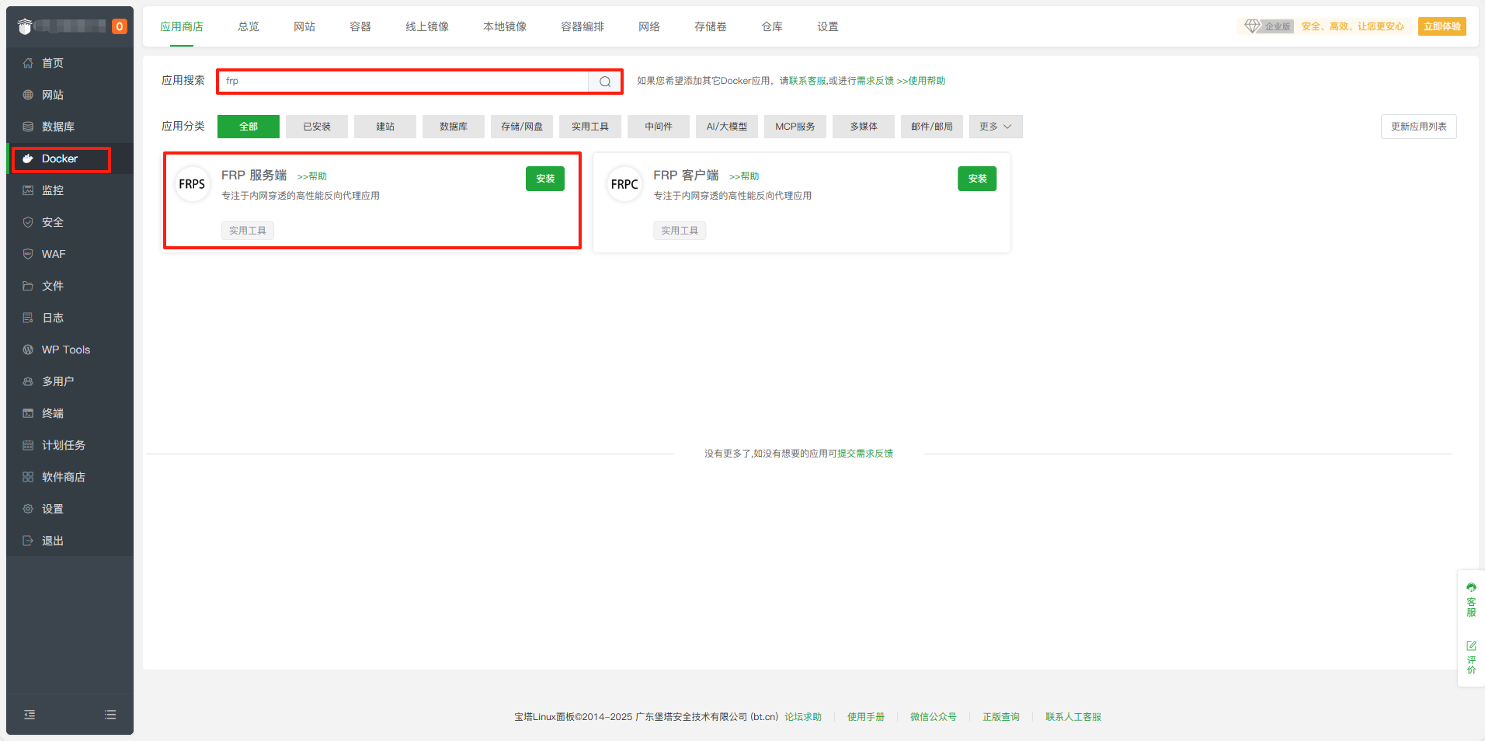The image size is (1485, 741).
Task: Click the WAF shield icon
Action: tap(28, 254)
